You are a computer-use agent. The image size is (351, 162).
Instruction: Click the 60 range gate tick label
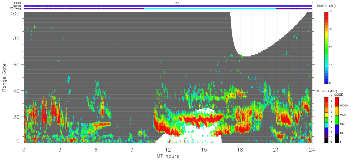[x=17, y=64]
